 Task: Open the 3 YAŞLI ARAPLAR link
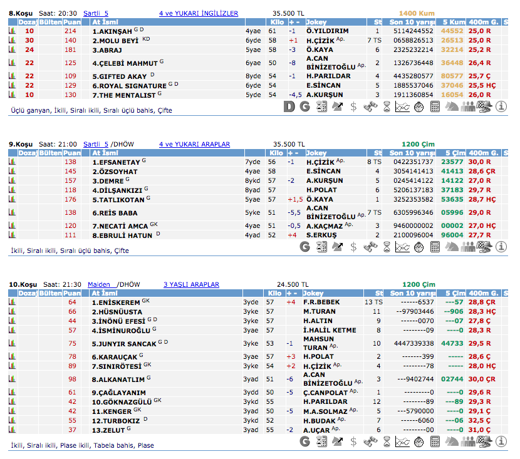tap(191, 284)
